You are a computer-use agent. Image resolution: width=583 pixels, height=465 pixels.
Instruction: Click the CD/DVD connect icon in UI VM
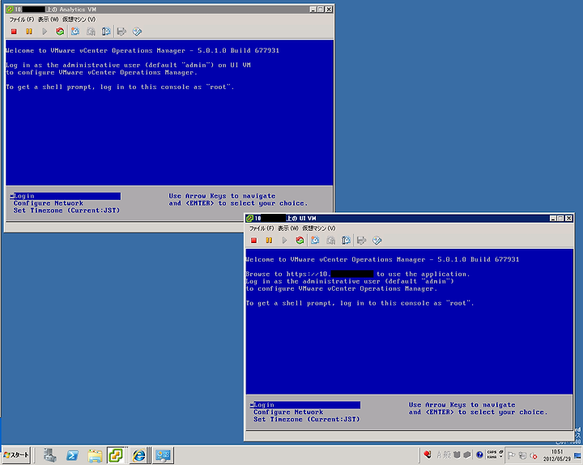(377, 241)
